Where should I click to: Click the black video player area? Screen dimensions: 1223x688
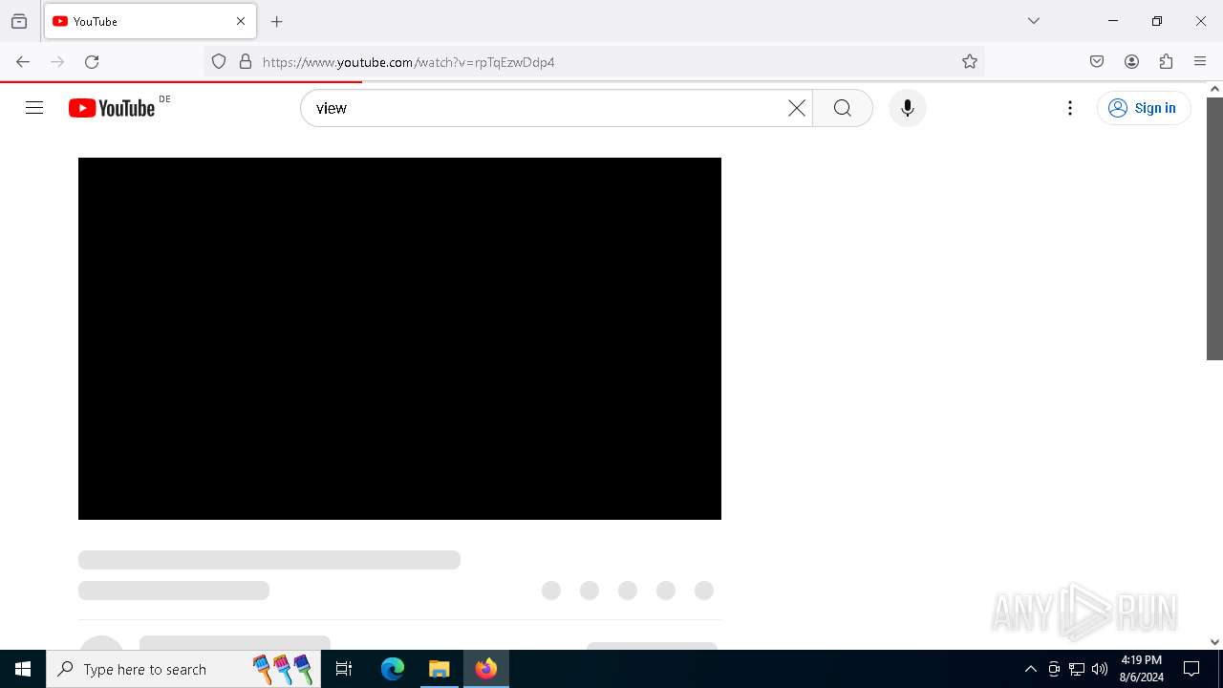click(399, 338)
